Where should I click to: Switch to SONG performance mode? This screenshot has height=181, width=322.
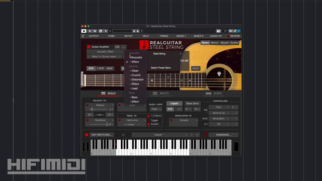tap(214, 94)
